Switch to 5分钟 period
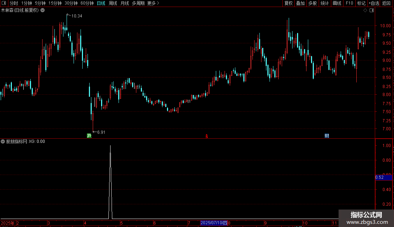The width and height of the screenshot is (394, 227). pyautogui.click(x=40, y=3)
